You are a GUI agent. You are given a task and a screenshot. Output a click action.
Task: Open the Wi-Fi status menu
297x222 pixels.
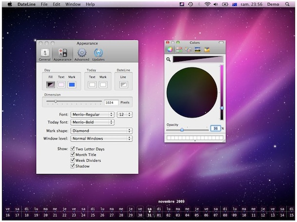(x=207, y=4)
